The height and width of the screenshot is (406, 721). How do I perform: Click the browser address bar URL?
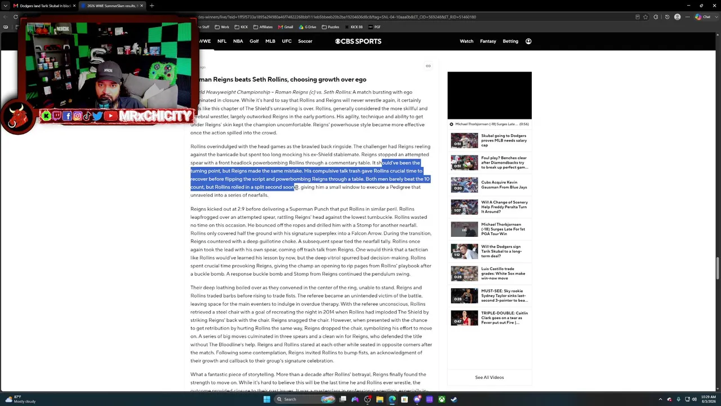pos(338,17)
